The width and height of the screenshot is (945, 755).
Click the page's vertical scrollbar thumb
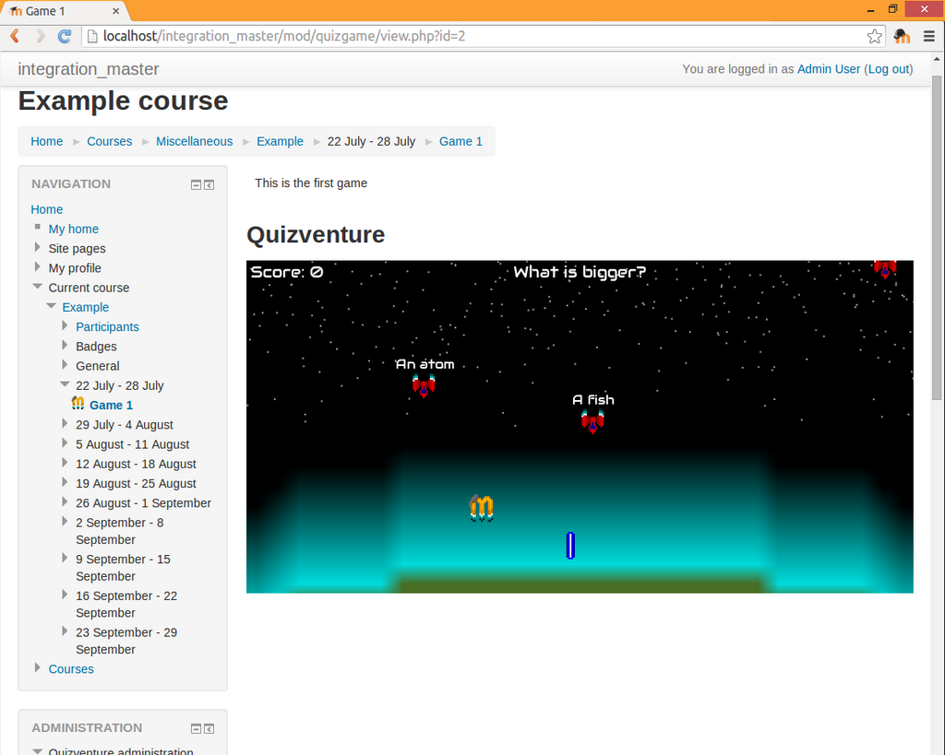pos(937,240)
